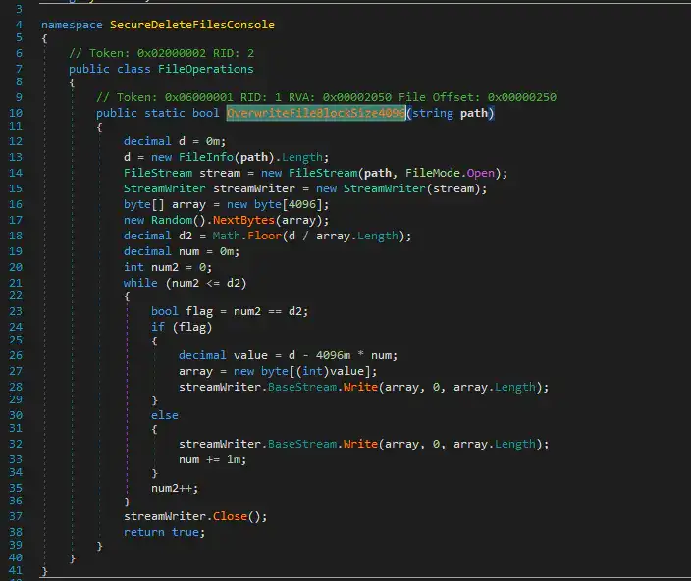Place cursor on return true statement

click(164, 532)
